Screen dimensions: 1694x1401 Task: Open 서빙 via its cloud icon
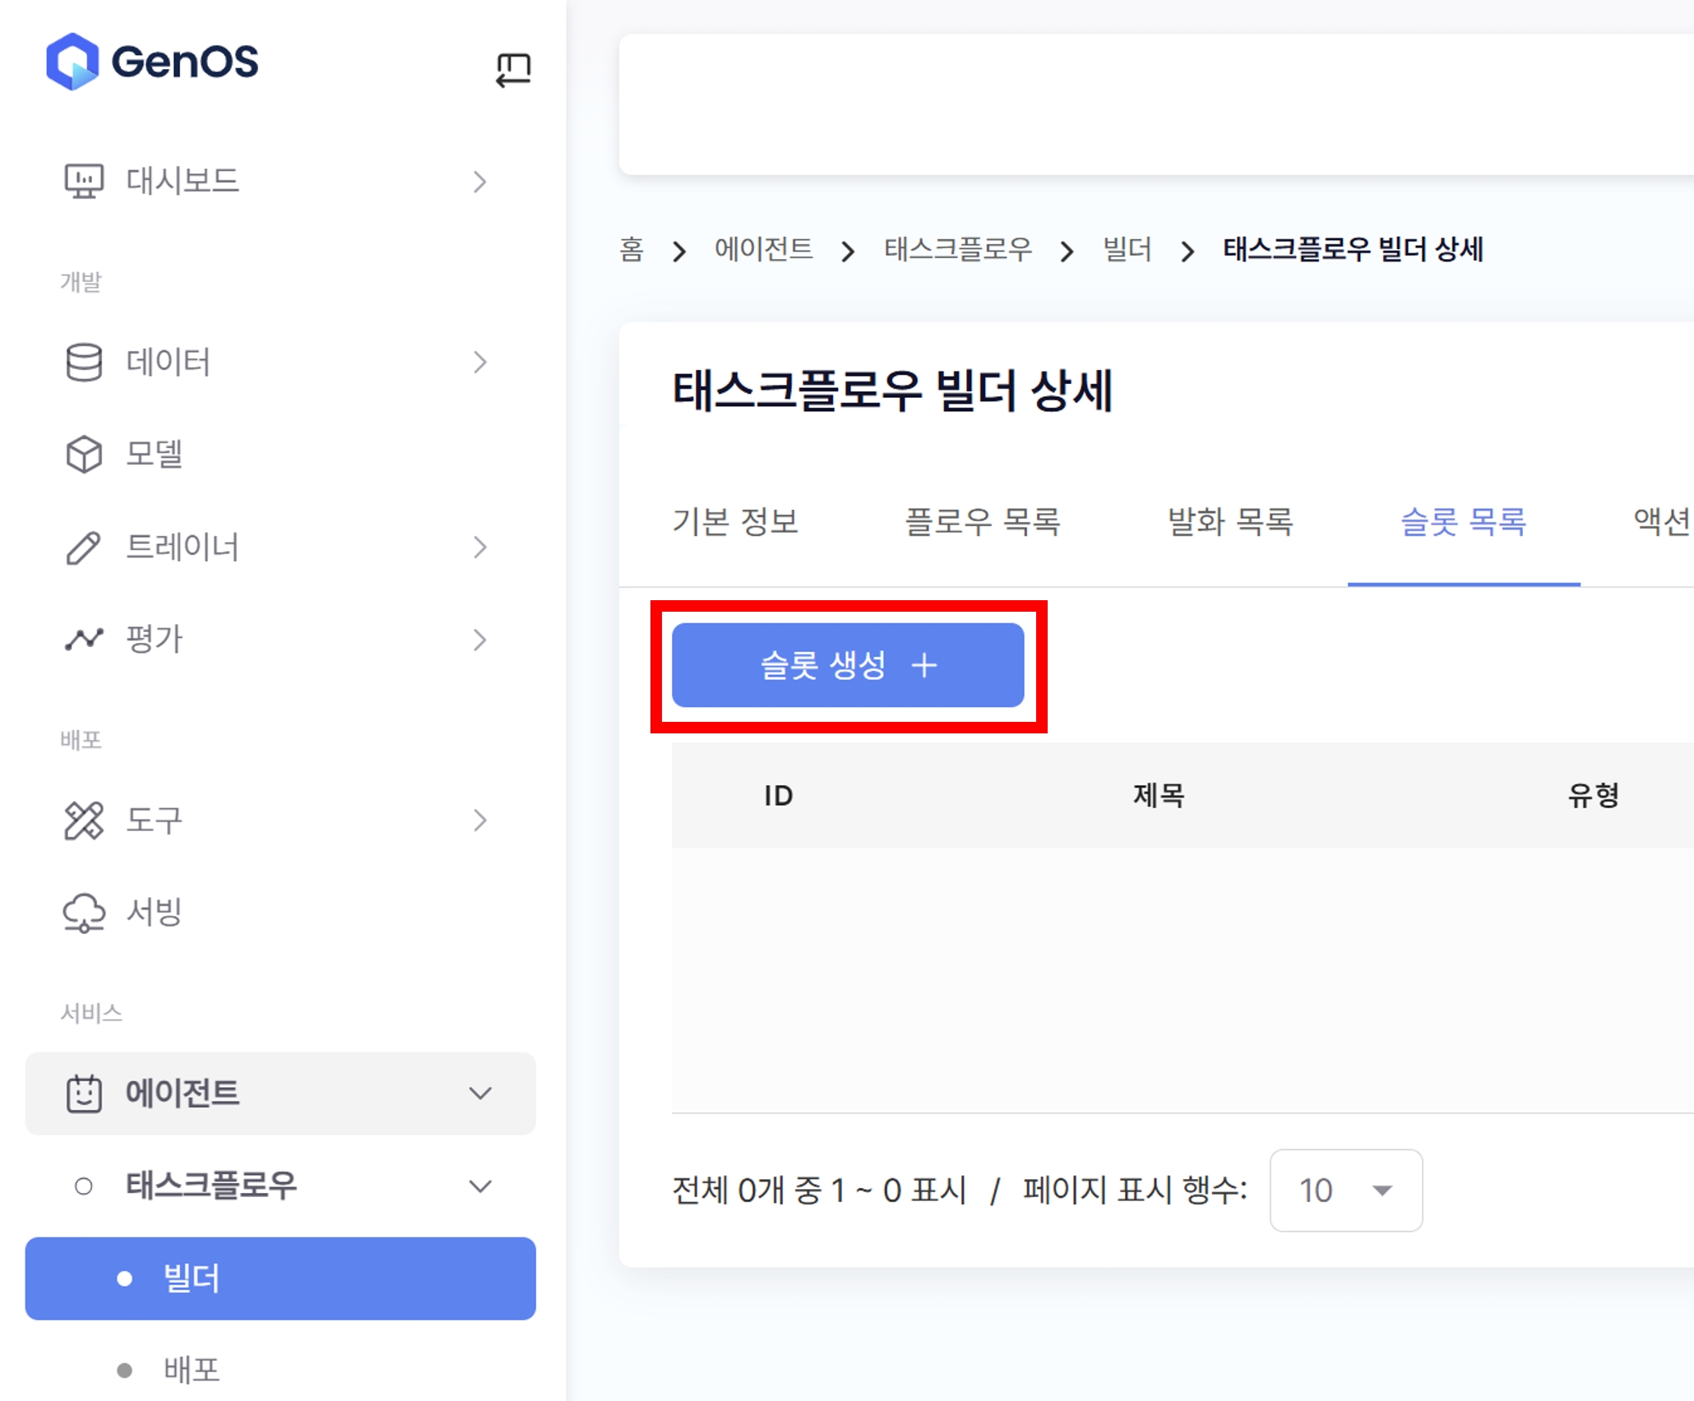[x=84, y=912]
